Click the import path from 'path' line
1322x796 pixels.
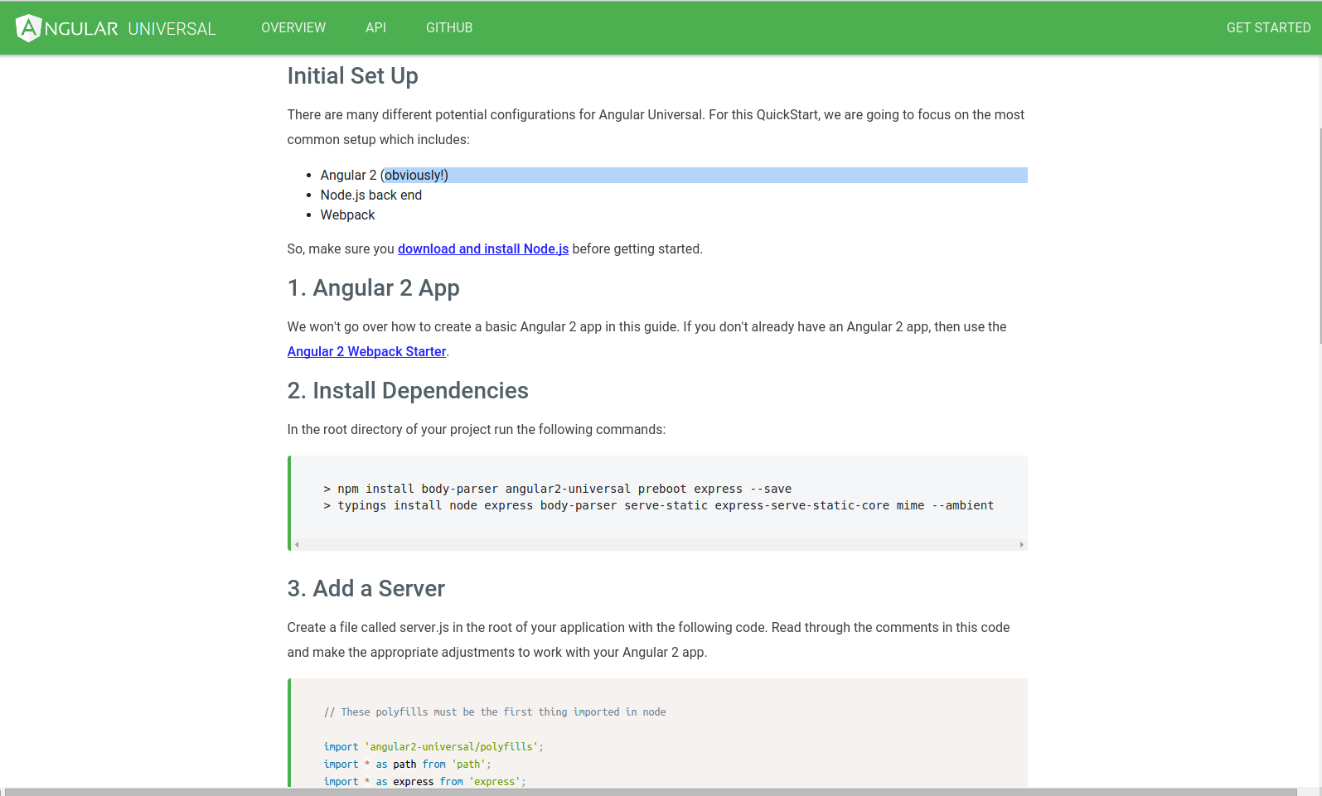click(x=407, y=765)
